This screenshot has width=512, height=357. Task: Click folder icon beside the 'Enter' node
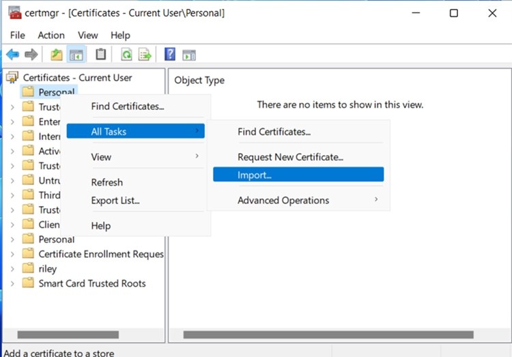[28, 122]
